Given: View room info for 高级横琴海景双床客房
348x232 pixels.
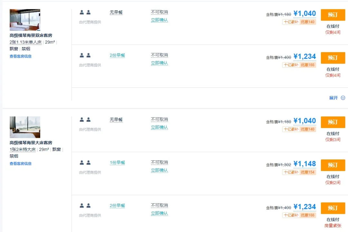Looking at the screenshot, I should coord(20,56).
